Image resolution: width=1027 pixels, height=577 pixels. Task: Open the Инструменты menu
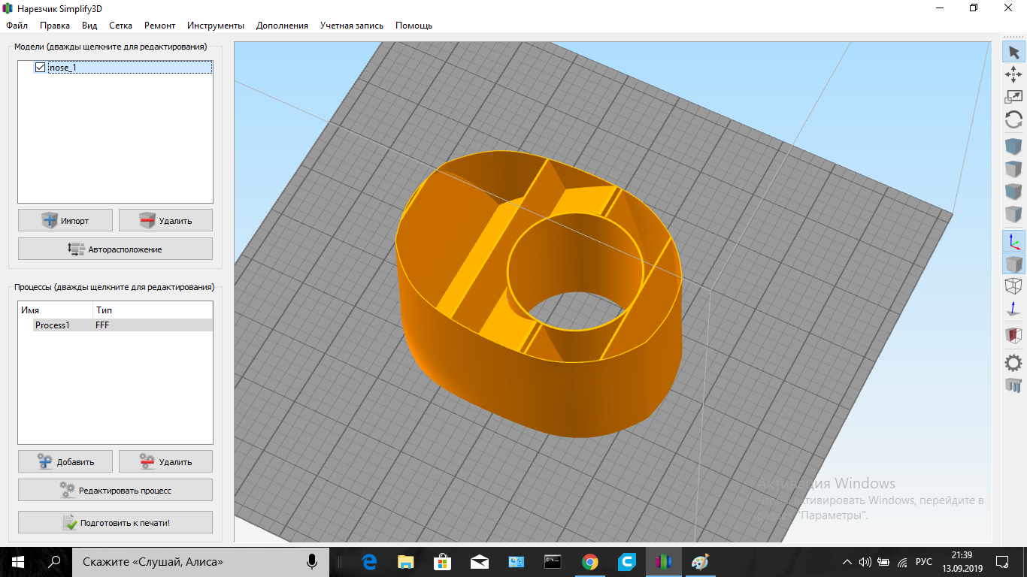click(216, 26)
